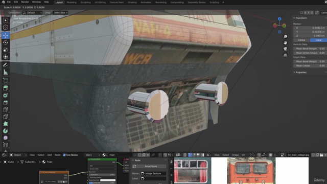Toggle the proportional editing circle in the image editor header
This screenshot has height=184, width=327.
tap(270, 155)
